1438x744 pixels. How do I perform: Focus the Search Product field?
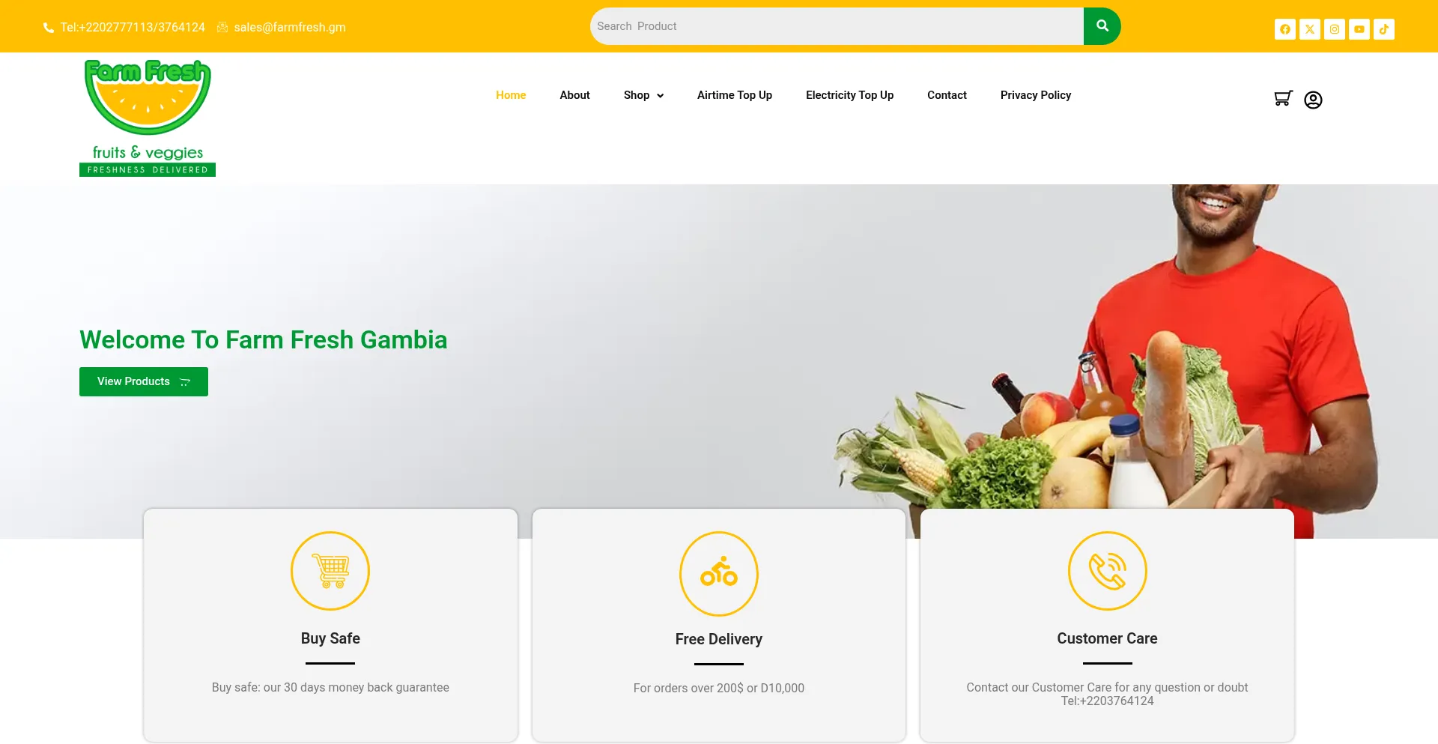[837, 26]
